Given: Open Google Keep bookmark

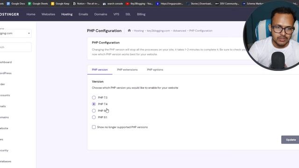Looking at the screenshot, I should tap(60, 4).
